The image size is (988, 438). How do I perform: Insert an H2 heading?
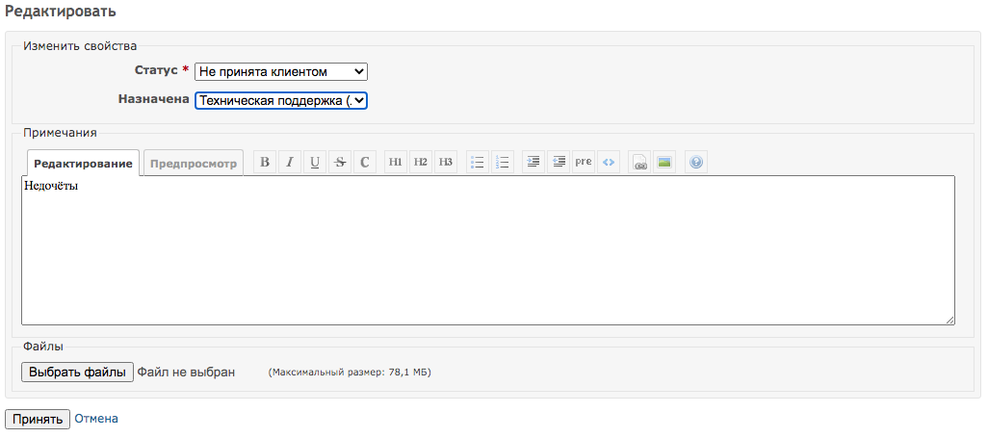421,163
